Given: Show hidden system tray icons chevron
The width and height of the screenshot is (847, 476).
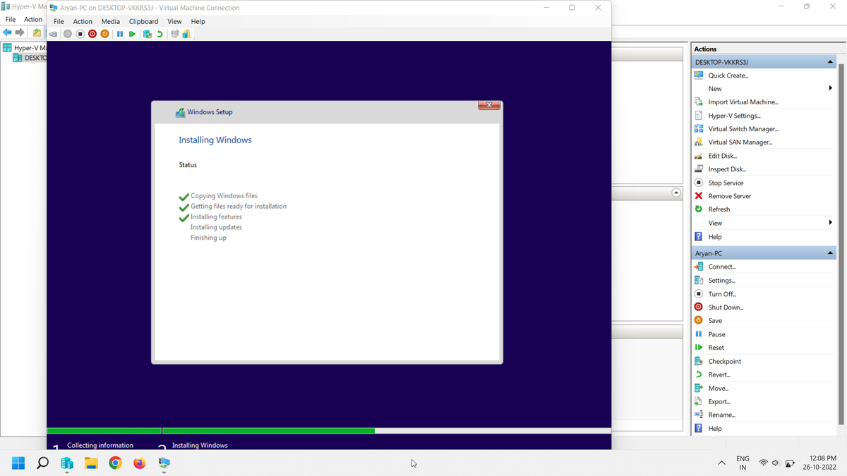Looking at the screenshot, I should pyautogui.click(x=721, y=463).
